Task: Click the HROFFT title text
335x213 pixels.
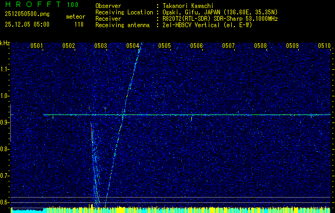Action: click(x=34, y=4)
